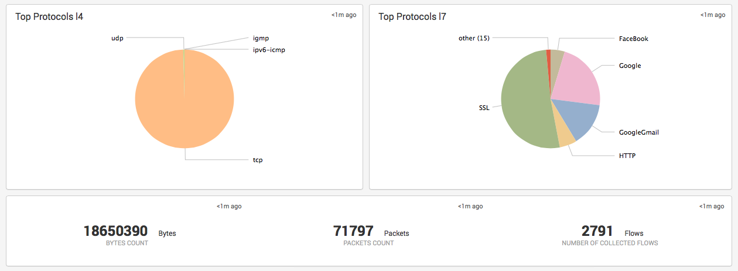Select the GoogleGmail blue pie slice
738x271 pixels.
coord(580,117)
